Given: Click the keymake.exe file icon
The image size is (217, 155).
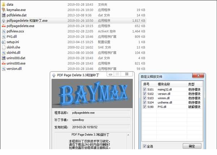Looking at the screenshot, I should click(x=4, y=10).
